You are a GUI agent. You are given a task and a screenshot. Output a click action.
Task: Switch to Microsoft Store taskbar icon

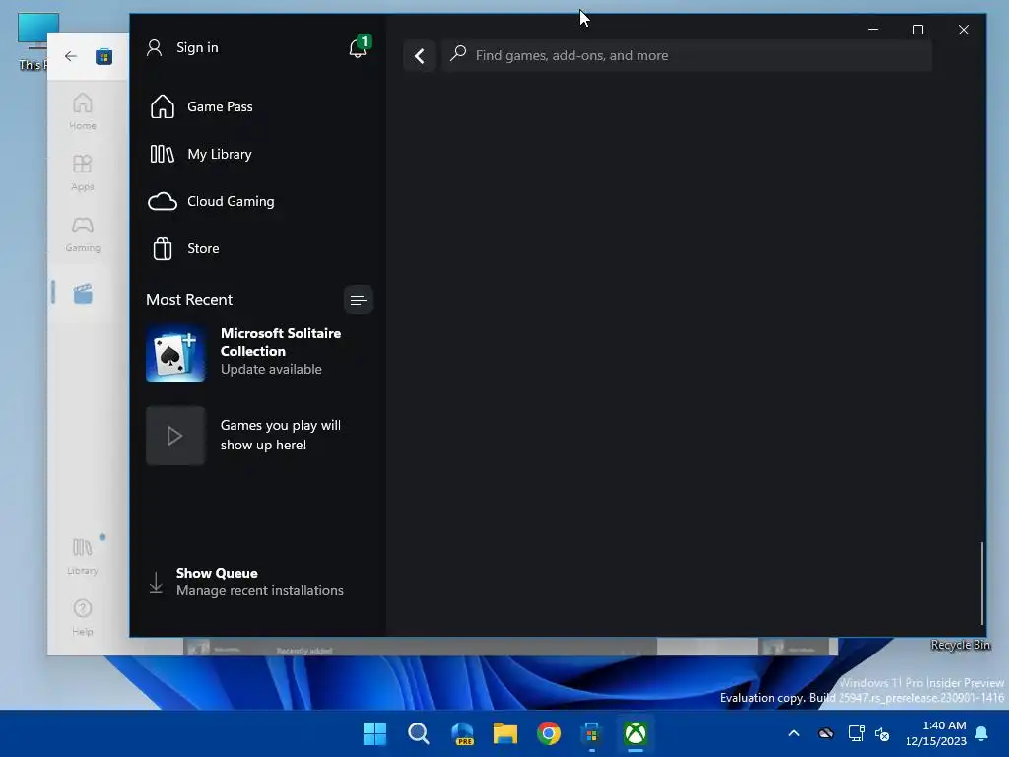click(592, 733)
